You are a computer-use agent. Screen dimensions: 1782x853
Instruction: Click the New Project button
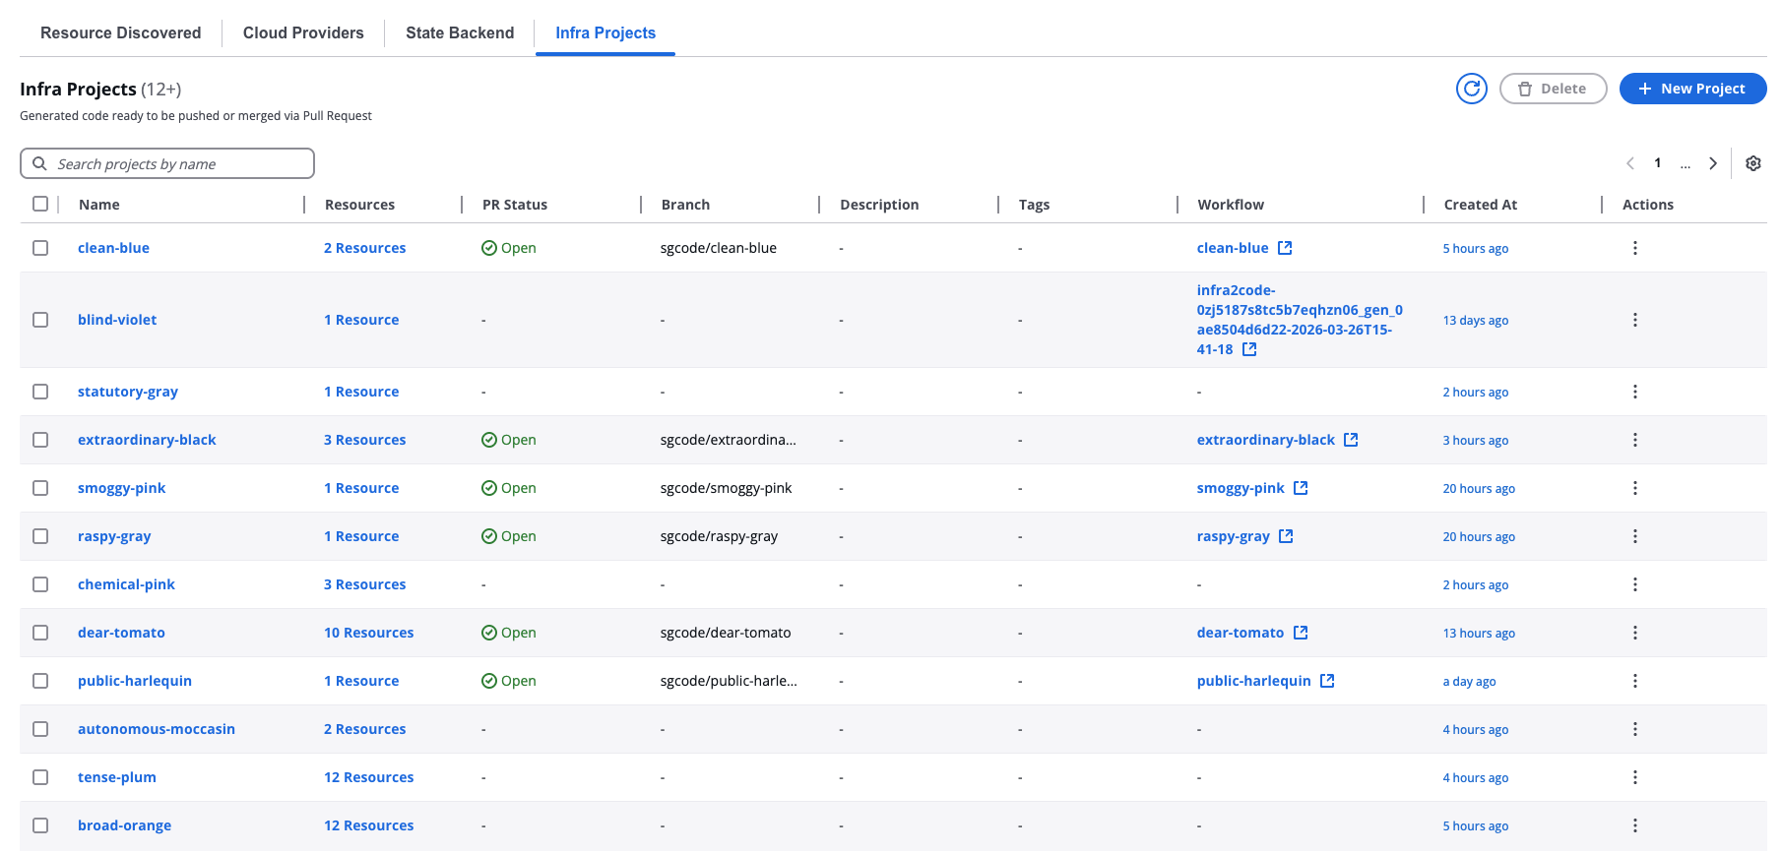tap(1692, 89)
